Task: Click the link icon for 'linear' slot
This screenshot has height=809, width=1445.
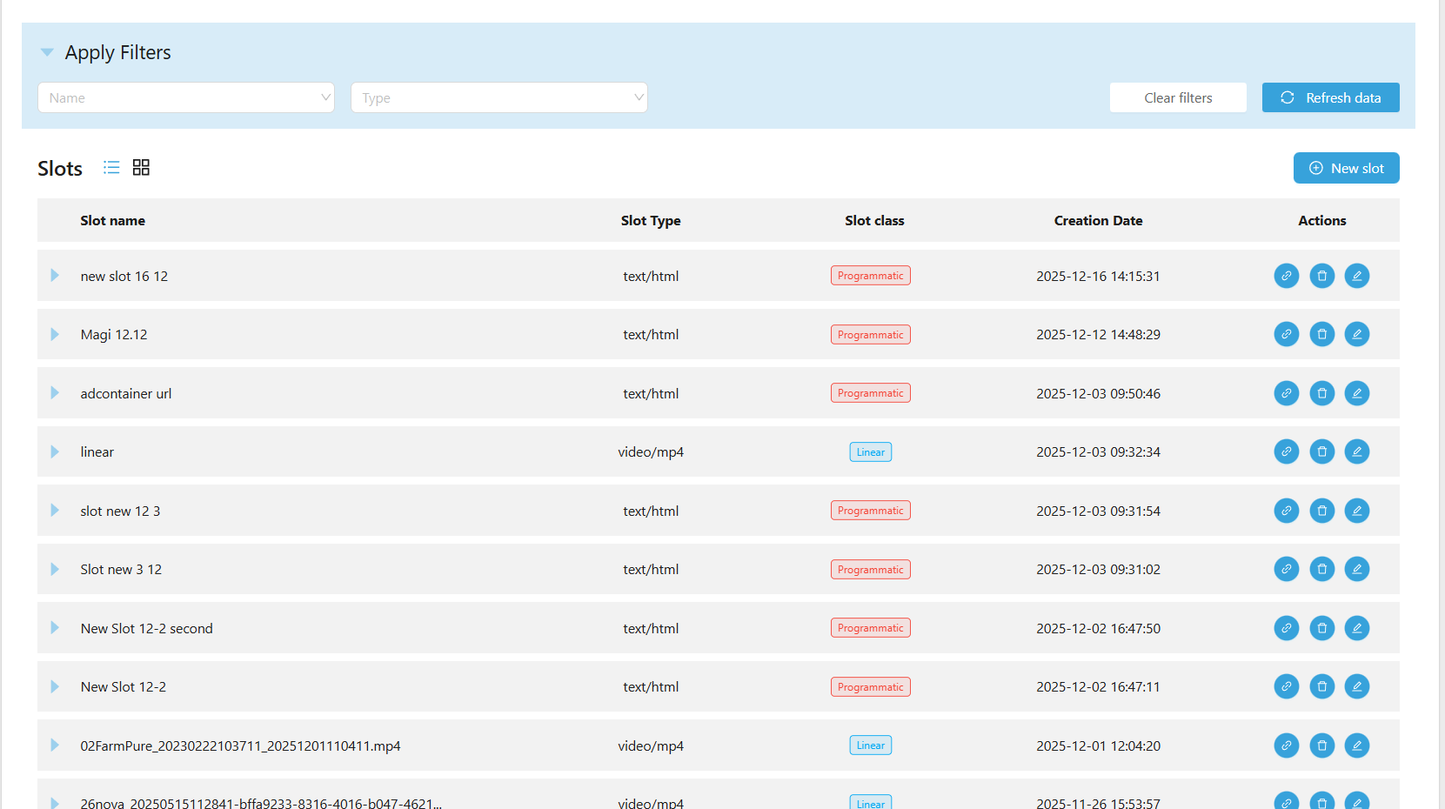Action: point(1286,452)
